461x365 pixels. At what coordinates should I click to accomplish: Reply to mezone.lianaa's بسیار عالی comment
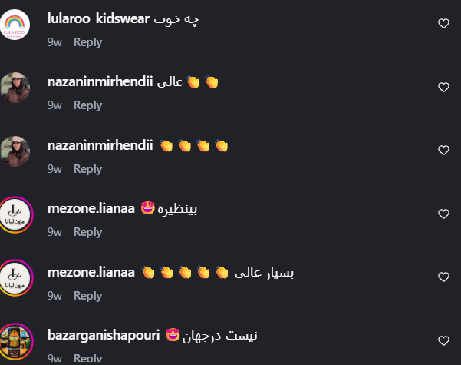point(87,296)
